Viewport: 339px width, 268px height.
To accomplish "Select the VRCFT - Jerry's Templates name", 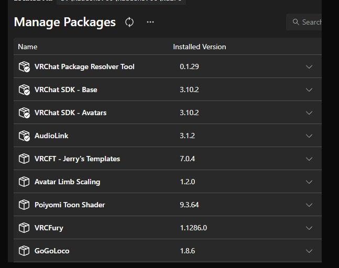I will (77, 159).
